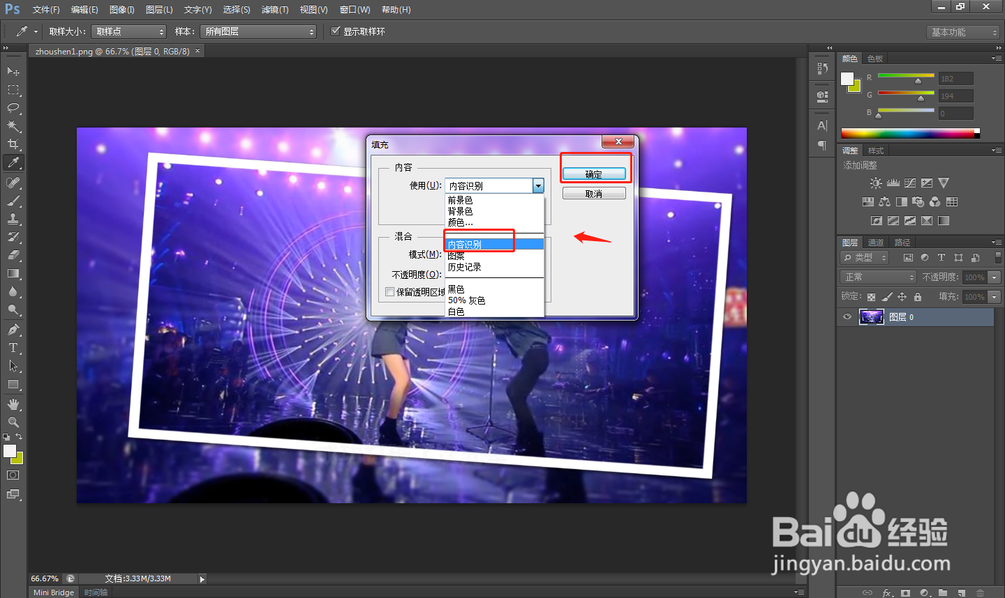Toggle lock image pixels
The height and width of the screenshot is (598, 1005).
(x=886, y=297)
